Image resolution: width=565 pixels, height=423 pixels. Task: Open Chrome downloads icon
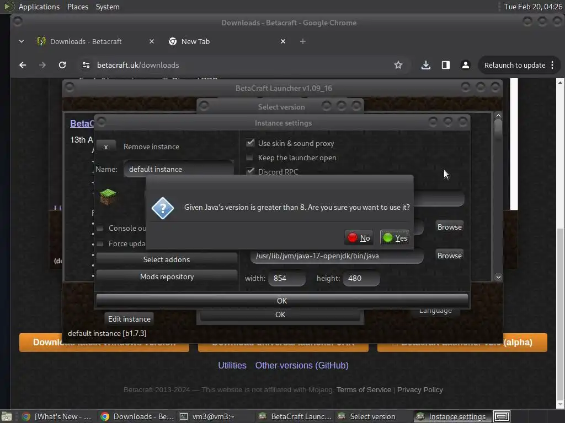click(x=425, y=65)
